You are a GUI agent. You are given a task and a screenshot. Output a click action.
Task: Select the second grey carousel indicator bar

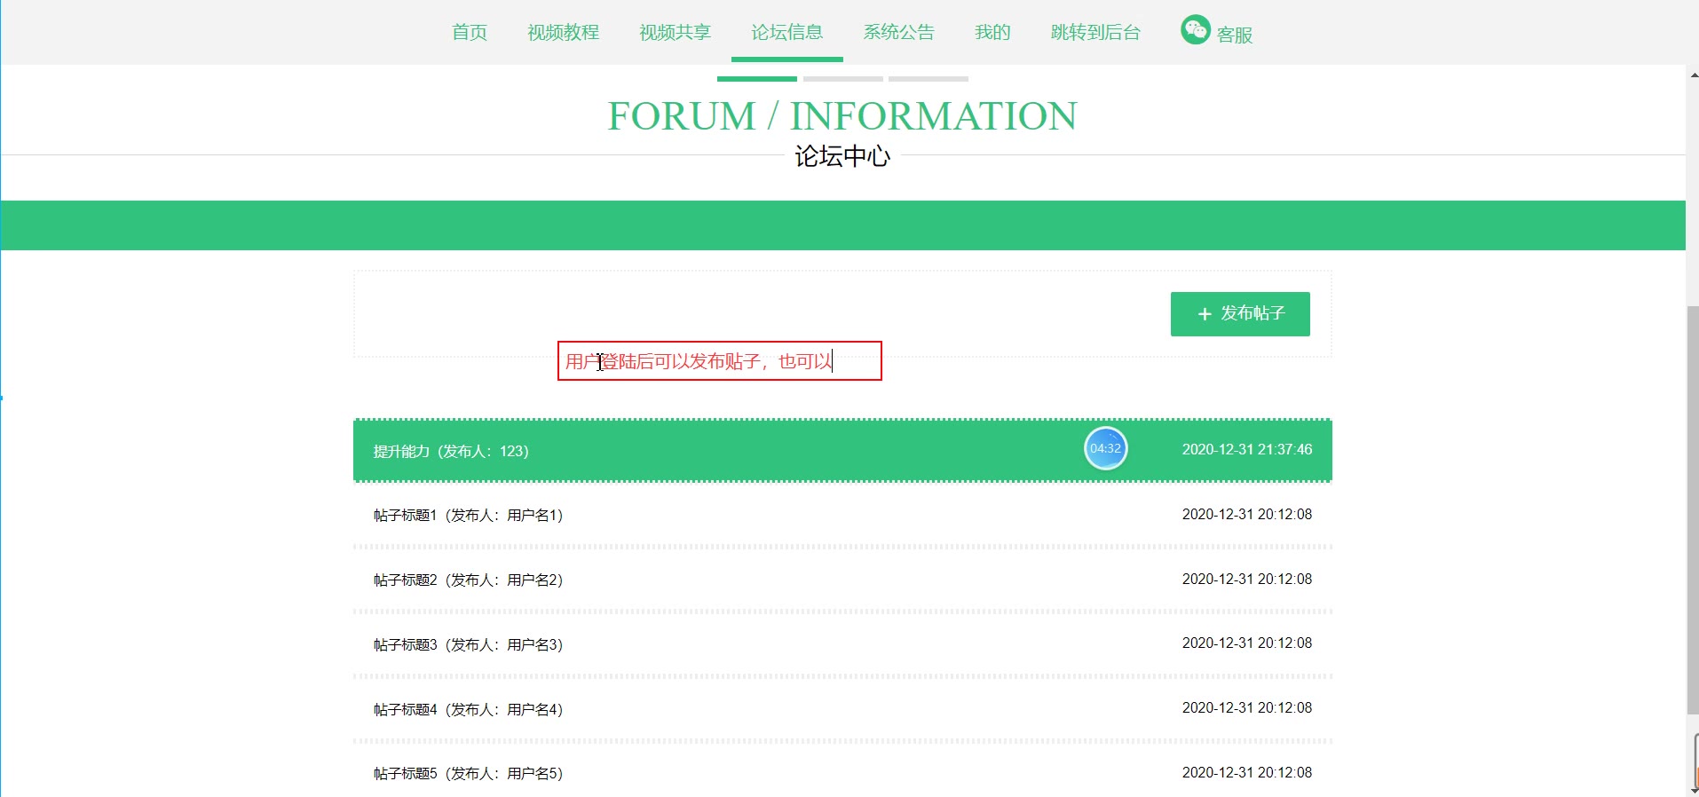tap(842, 79)
